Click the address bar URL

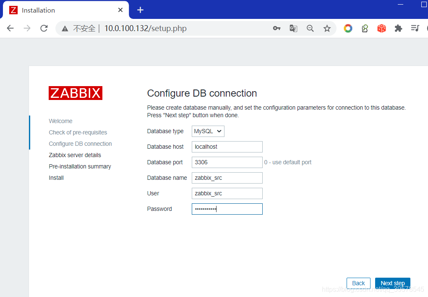coord(146,29)
